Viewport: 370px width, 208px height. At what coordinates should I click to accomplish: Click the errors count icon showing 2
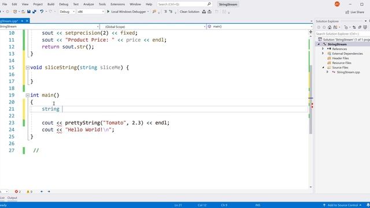click(x=17, y=192)
